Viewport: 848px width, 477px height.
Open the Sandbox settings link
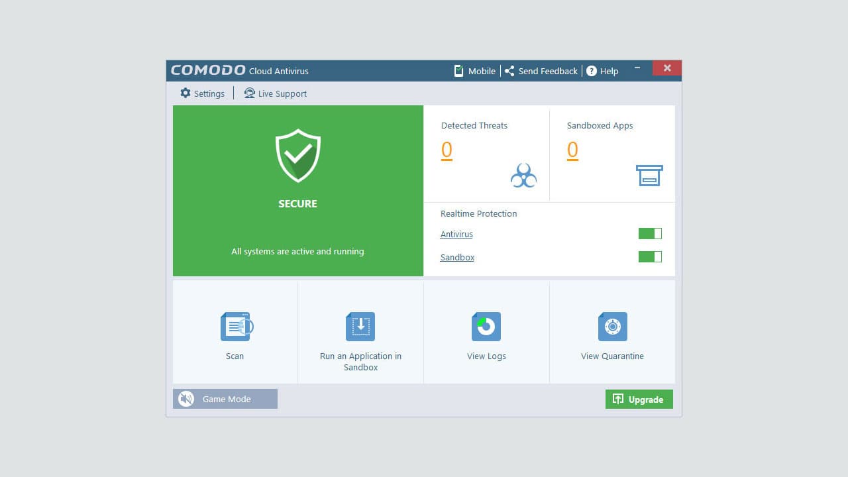point(457,257)
